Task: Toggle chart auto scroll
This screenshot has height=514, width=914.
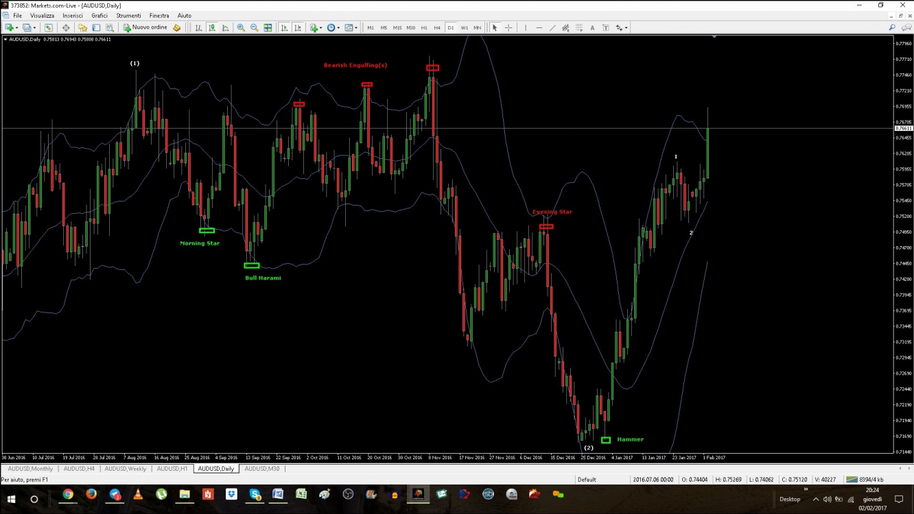Action: [285, 28]
